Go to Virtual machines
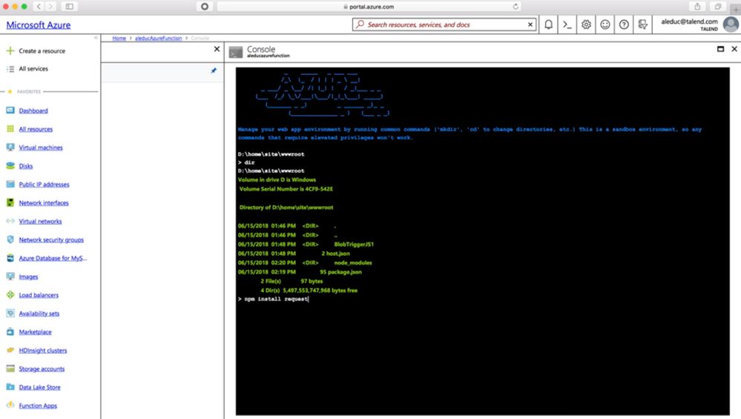This screenshot has height=419, width=741. [x=41, y=148]
